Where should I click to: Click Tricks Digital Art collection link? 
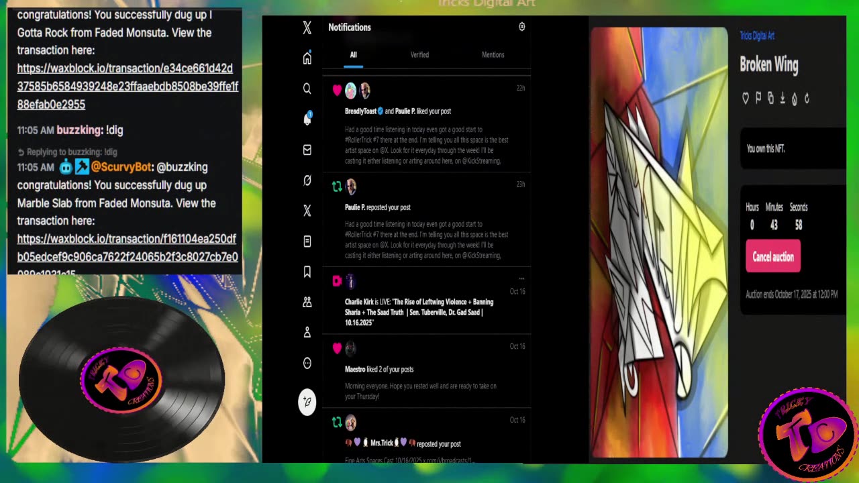757,36
